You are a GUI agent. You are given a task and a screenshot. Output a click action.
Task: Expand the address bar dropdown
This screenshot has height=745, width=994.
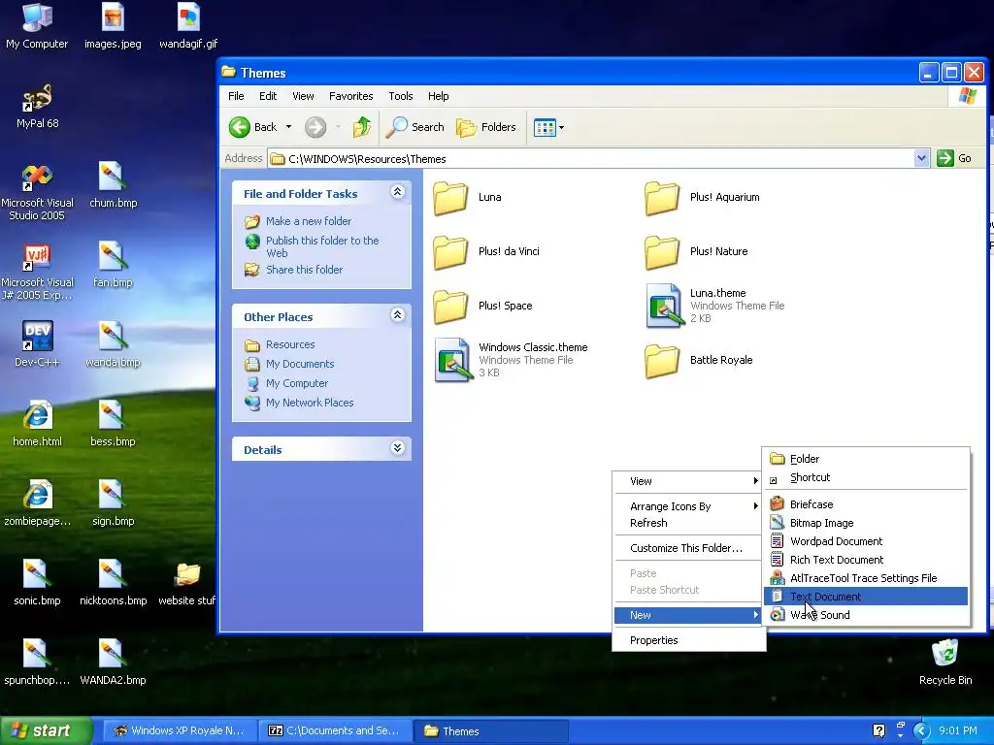point(922,158)
